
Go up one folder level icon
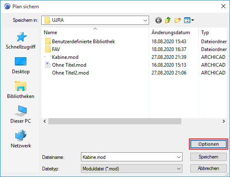pyautogui.click(x=168, y=20)
